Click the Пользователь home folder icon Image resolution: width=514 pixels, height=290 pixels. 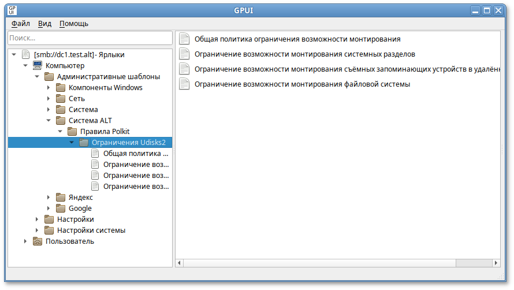pyautogui.click(x=38, y=241)
